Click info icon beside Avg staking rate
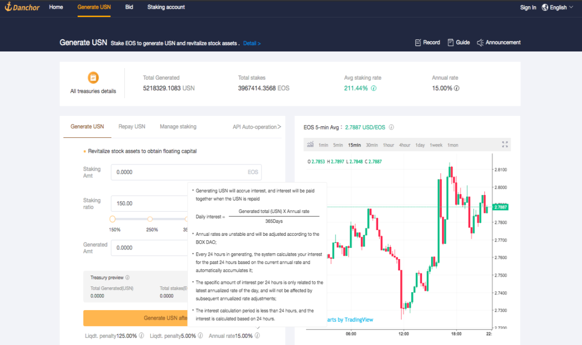582x345 pixels. coord(373,89)
